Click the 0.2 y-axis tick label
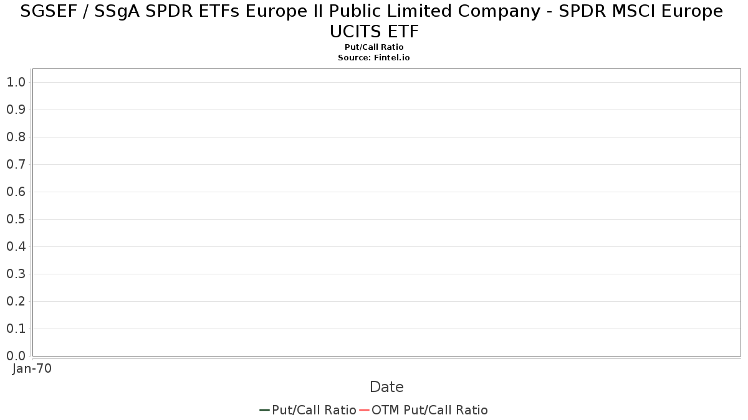 [16, 301]
